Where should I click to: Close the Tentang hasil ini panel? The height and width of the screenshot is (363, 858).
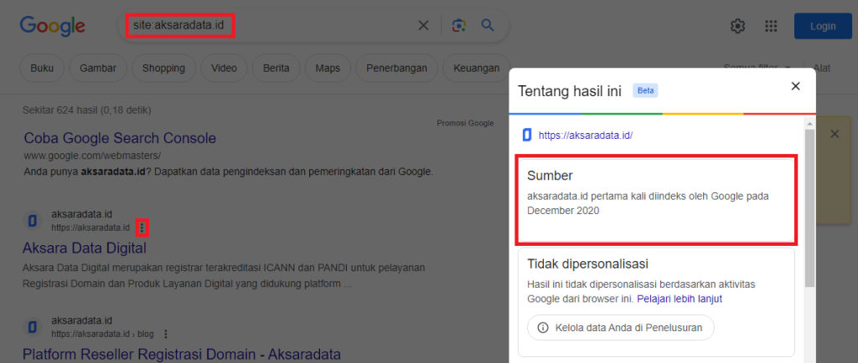796,85
